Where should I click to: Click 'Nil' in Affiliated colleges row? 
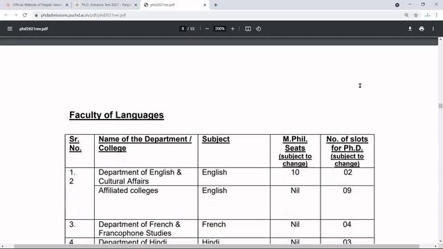click(x=295, y=191)
